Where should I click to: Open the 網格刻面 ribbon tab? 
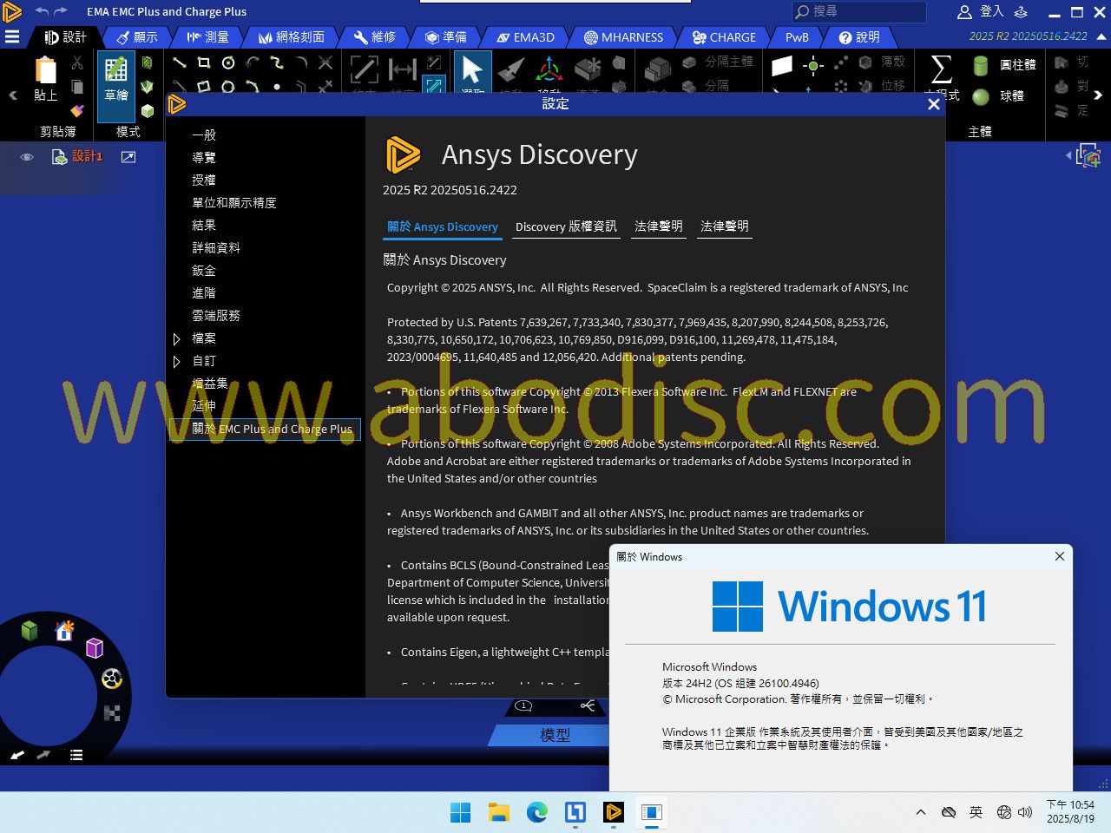click(292, 37)
